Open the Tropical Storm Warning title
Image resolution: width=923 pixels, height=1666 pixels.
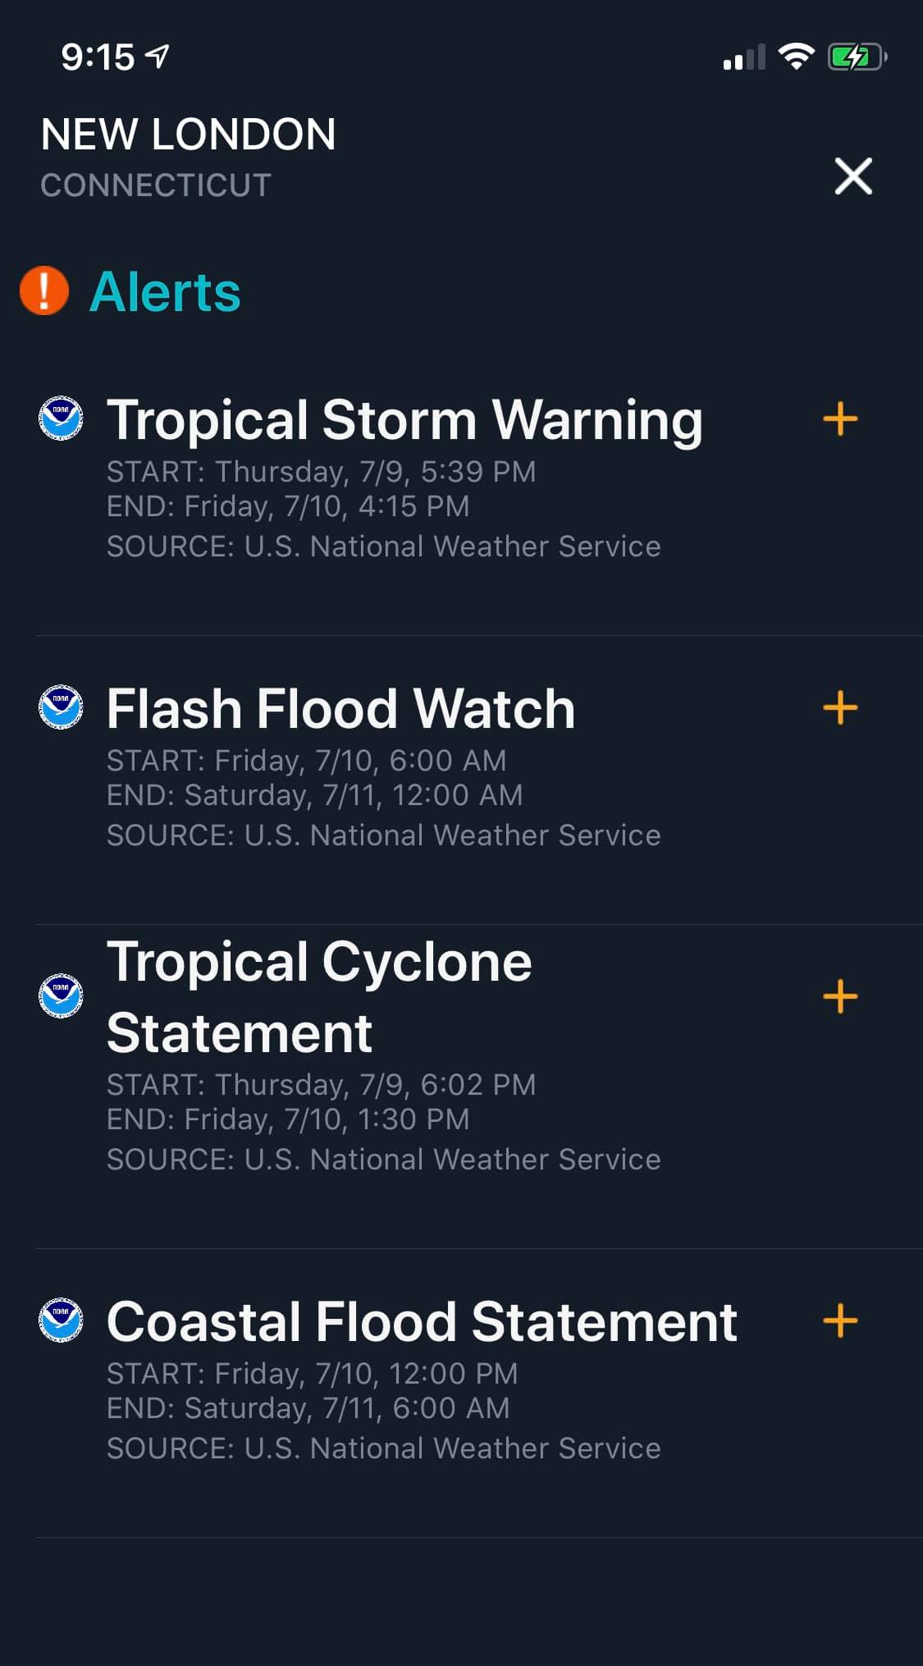[x=404, y=420]
